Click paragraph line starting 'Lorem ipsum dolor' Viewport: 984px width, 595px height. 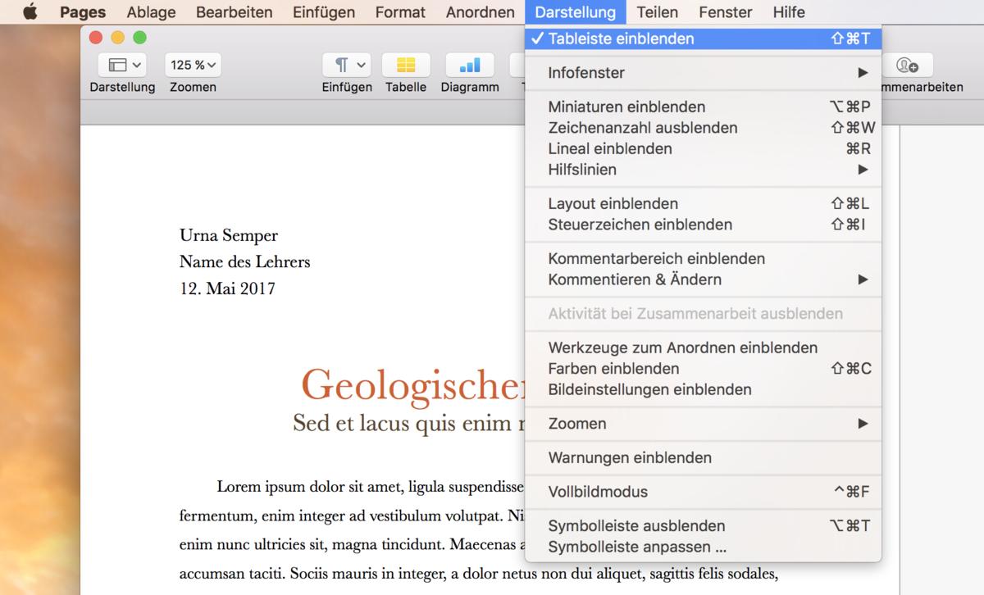[x=370, y=488]
